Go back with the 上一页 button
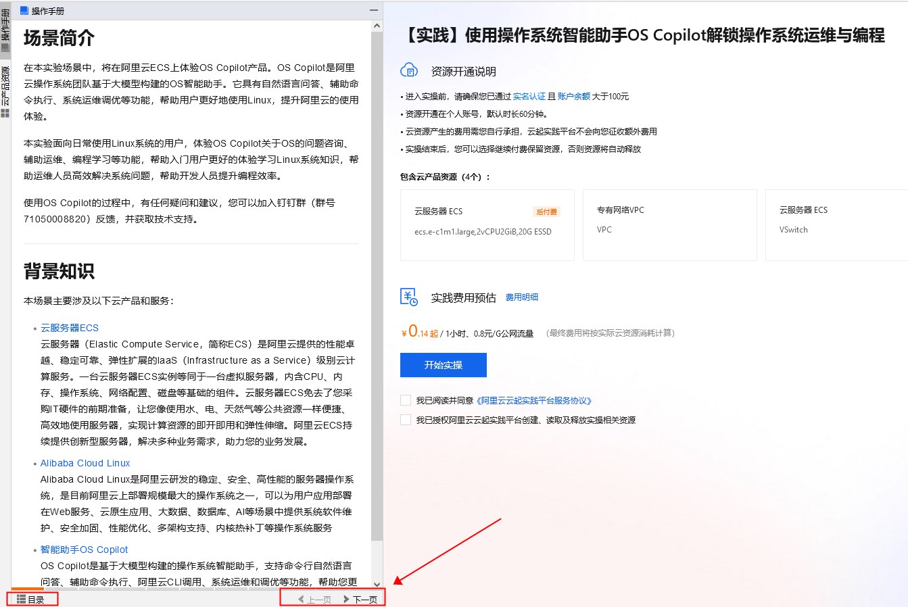 click(315, 600)
